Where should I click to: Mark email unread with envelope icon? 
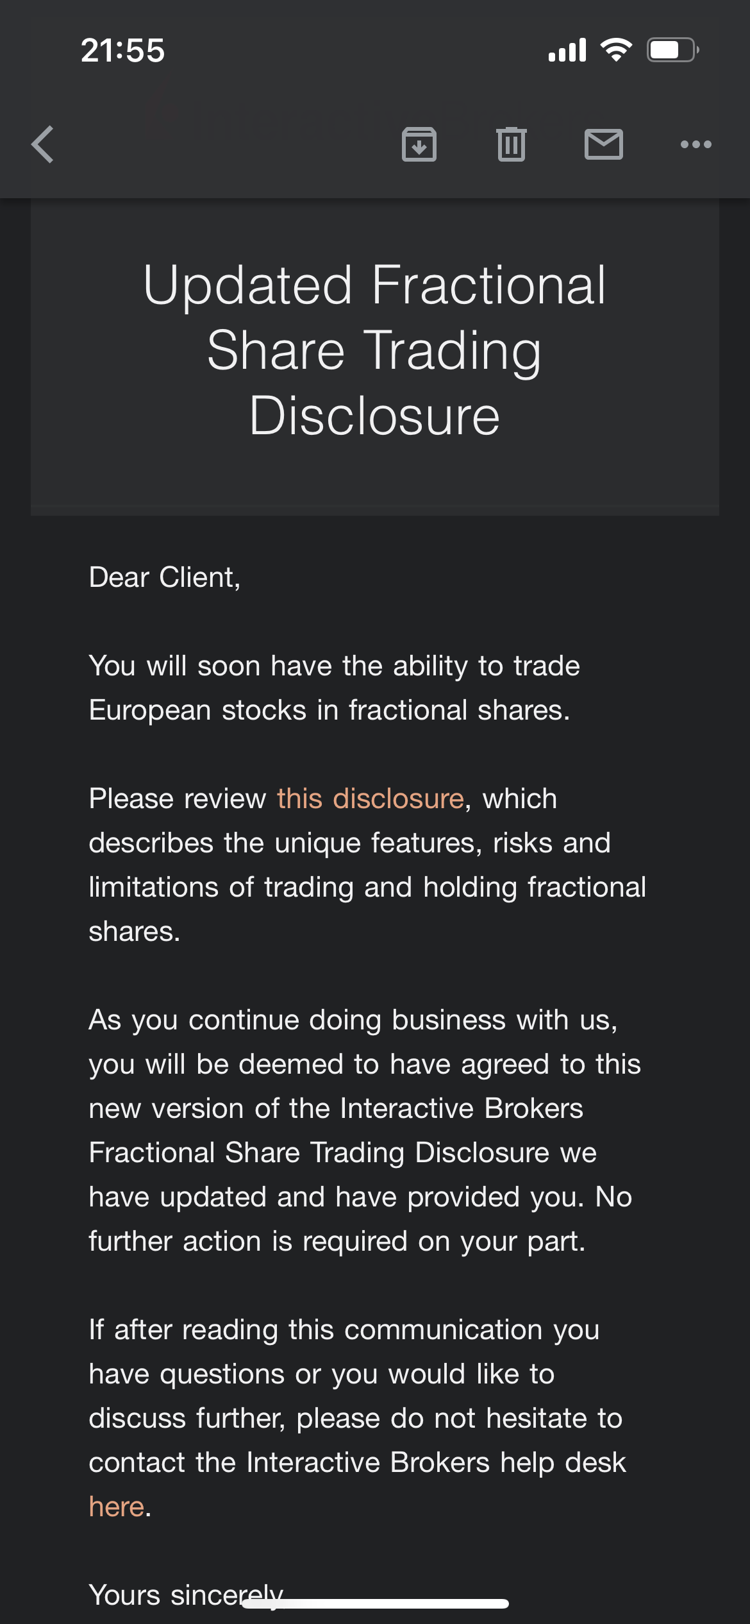[x=603, y=144]
